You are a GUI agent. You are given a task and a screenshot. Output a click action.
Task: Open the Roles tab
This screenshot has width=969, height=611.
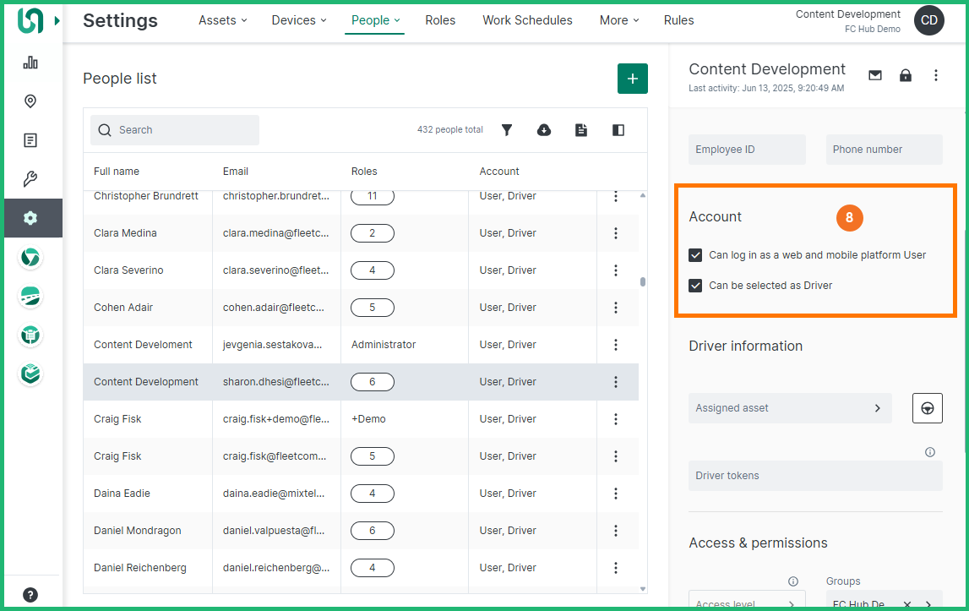point(440,20)
